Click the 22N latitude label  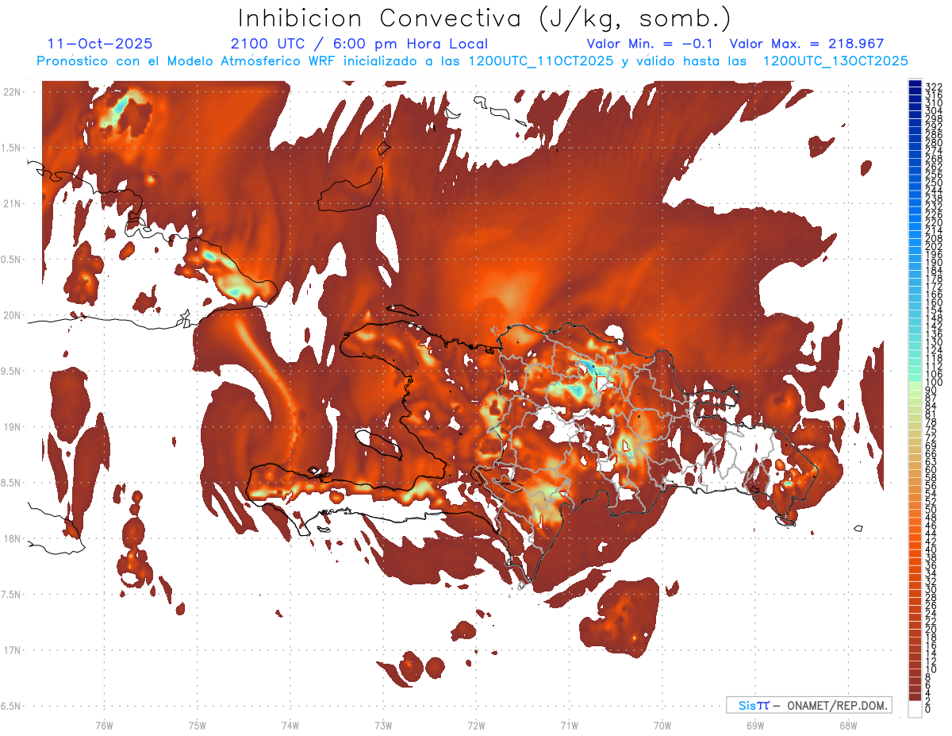pyautogui.click(x=12, y=92)
